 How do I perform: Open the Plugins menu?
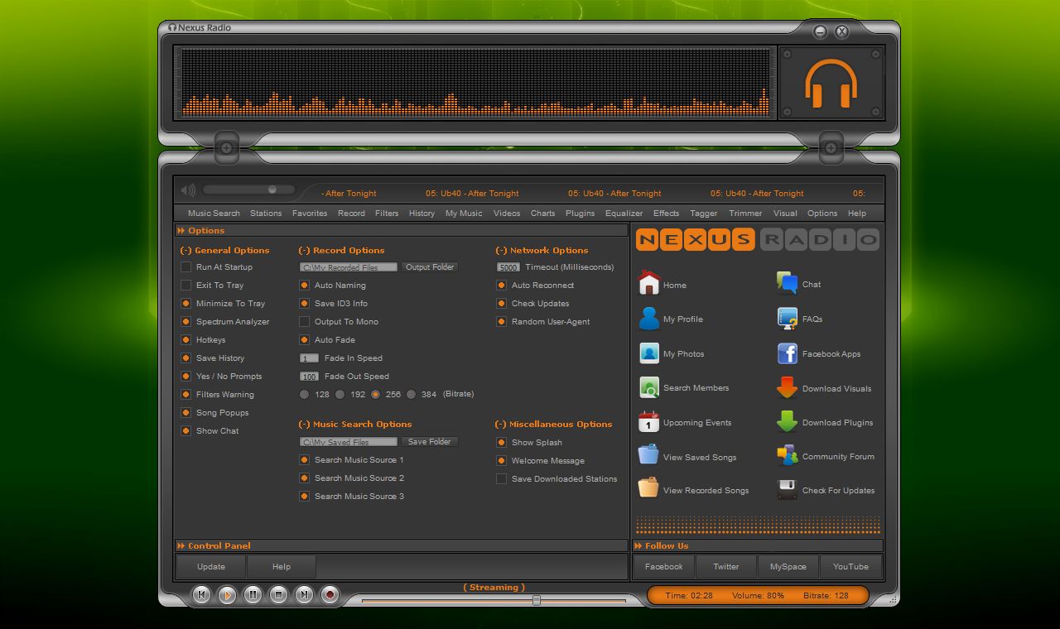pyautogui.click(x=580, y=214)
